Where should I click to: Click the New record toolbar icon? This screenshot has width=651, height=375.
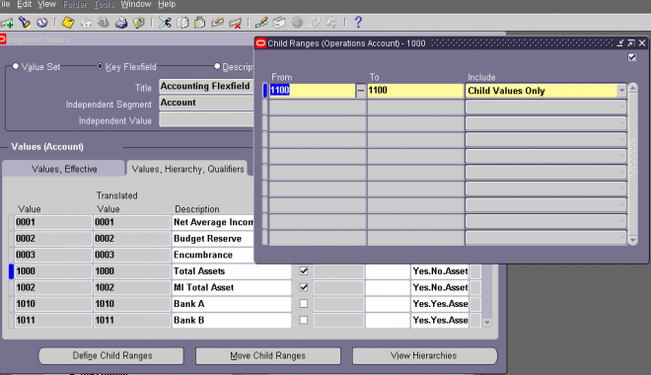[x=7, y=23]
